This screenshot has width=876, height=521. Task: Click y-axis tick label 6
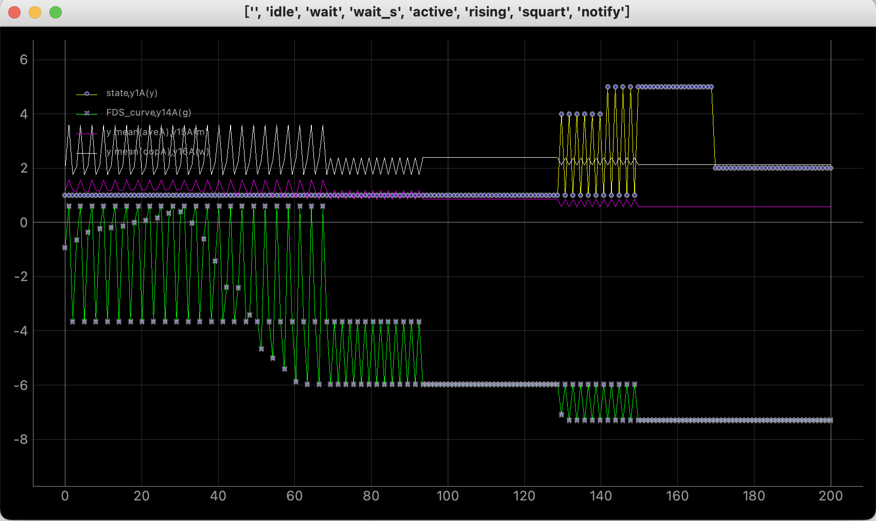24,60
